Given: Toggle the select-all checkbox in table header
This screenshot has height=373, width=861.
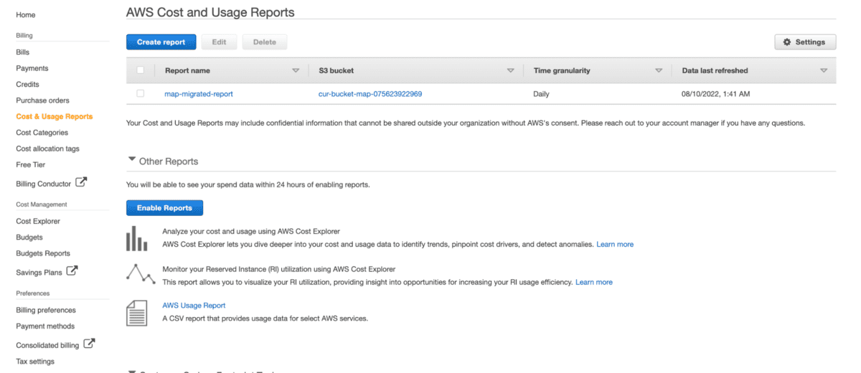Looking at the screenshot, I should pyautogui.click(x=141, y=70).
